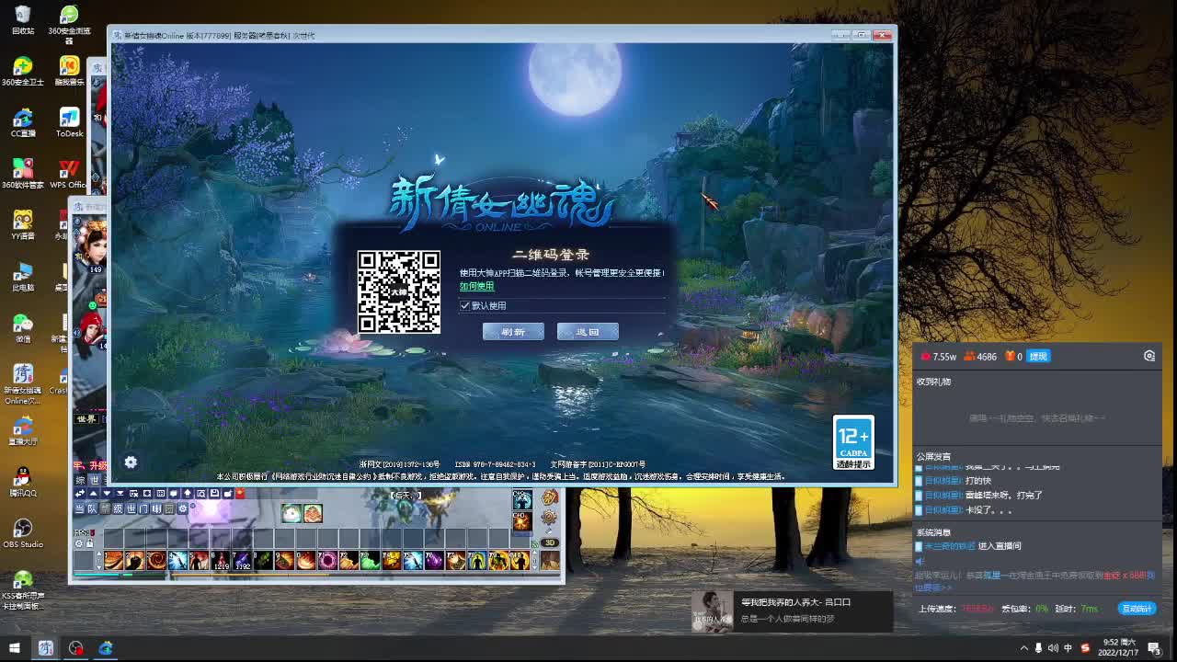Select the 当 chat channel tab
The width and height of the screenshot is (1177, 662).
pos(79,509)
